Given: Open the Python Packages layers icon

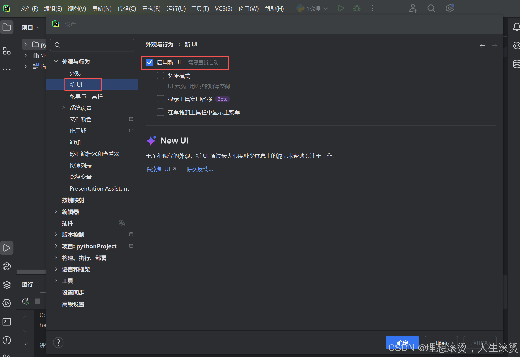Looking at the screenshot, I should point(7,285).
